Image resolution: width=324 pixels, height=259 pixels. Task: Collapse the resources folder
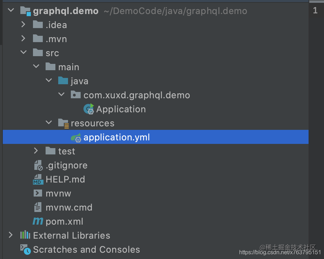[49, 122]
